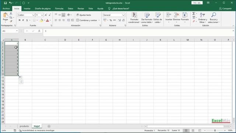The height and width of the screenshot is (133, 236).
Task: Toggle underline formatting (S)
Action: tap(27, 20)
